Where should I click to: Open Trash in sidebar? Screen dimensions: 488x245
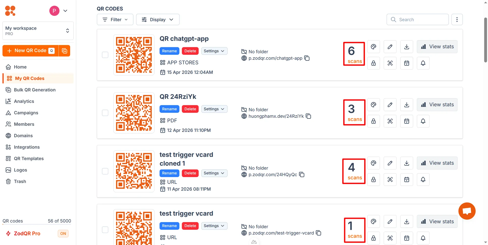coord(38,181)
